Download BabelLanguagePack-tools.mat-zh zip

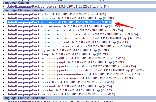click(59, 86)
